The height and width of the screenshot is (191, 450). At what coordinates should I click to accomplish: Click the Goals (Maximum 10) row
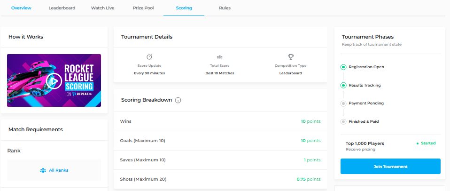[220, 141]
